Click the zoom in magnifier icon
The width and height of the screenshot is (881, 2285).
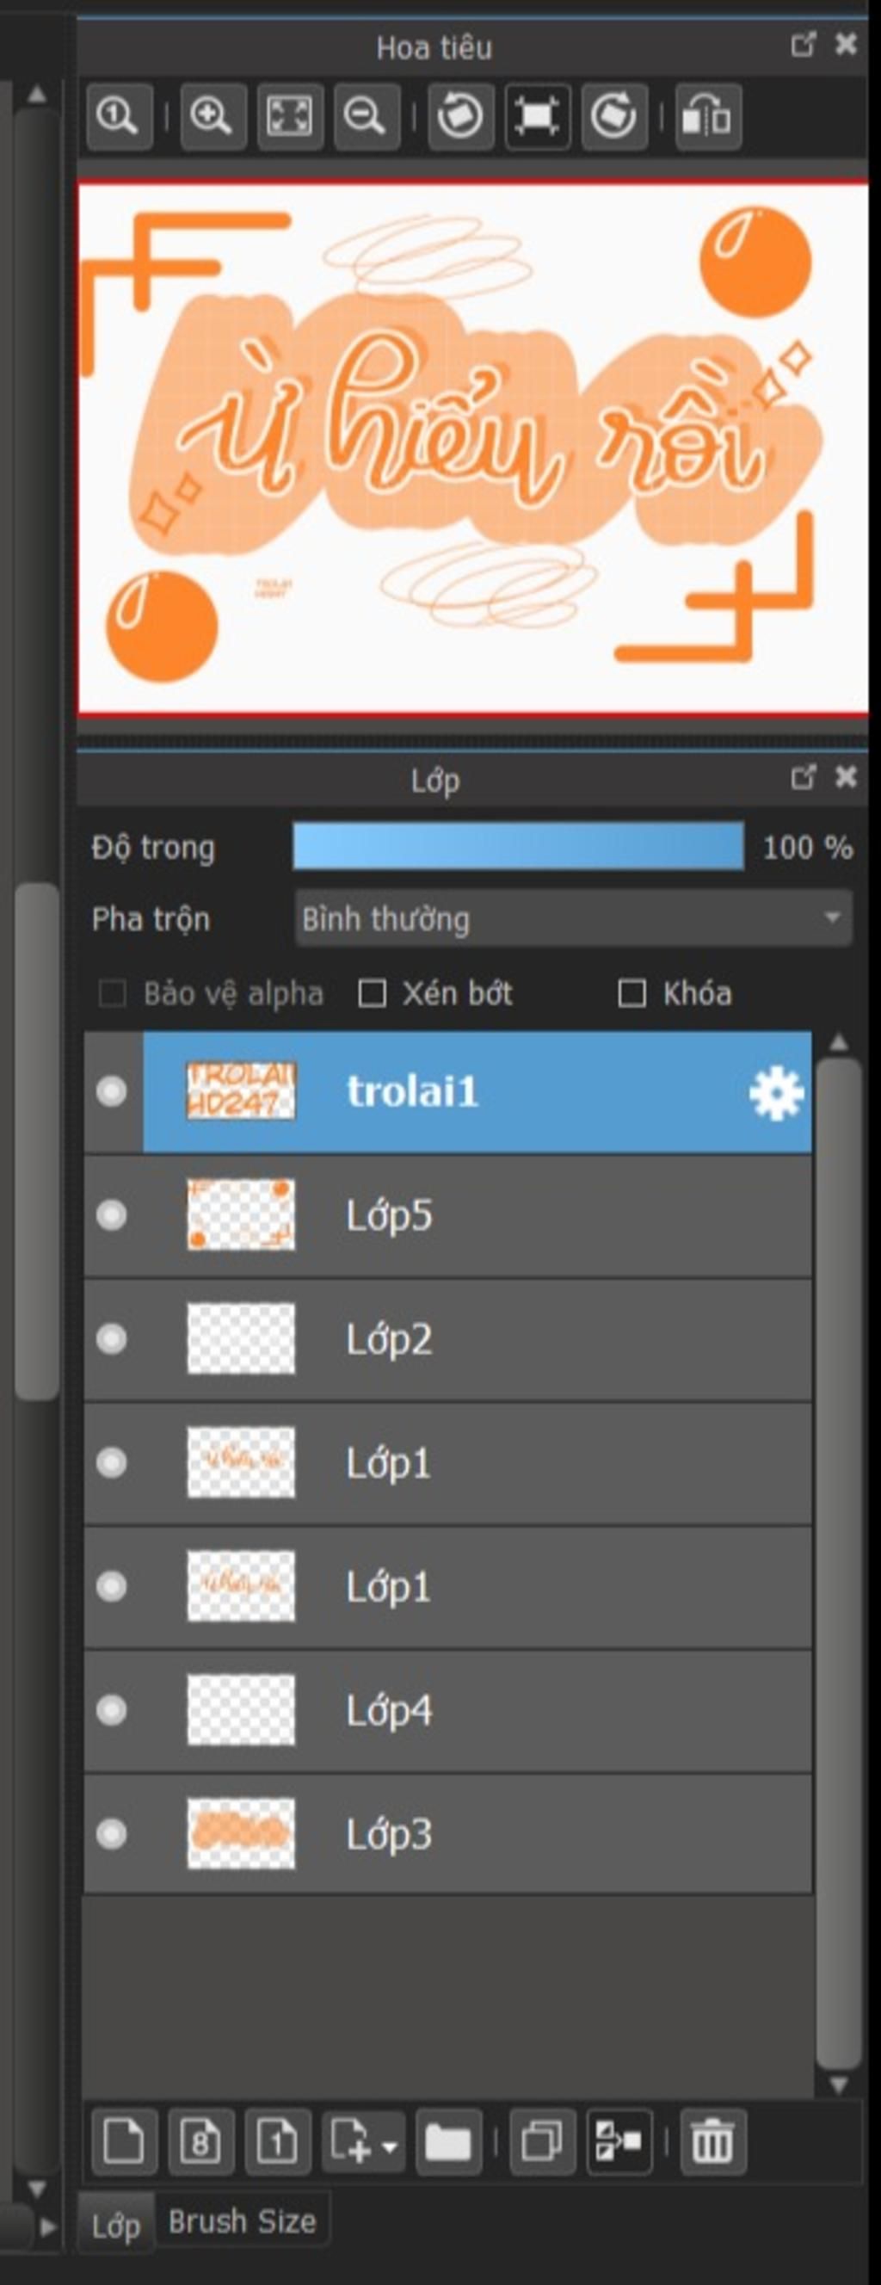pos(212,116)
